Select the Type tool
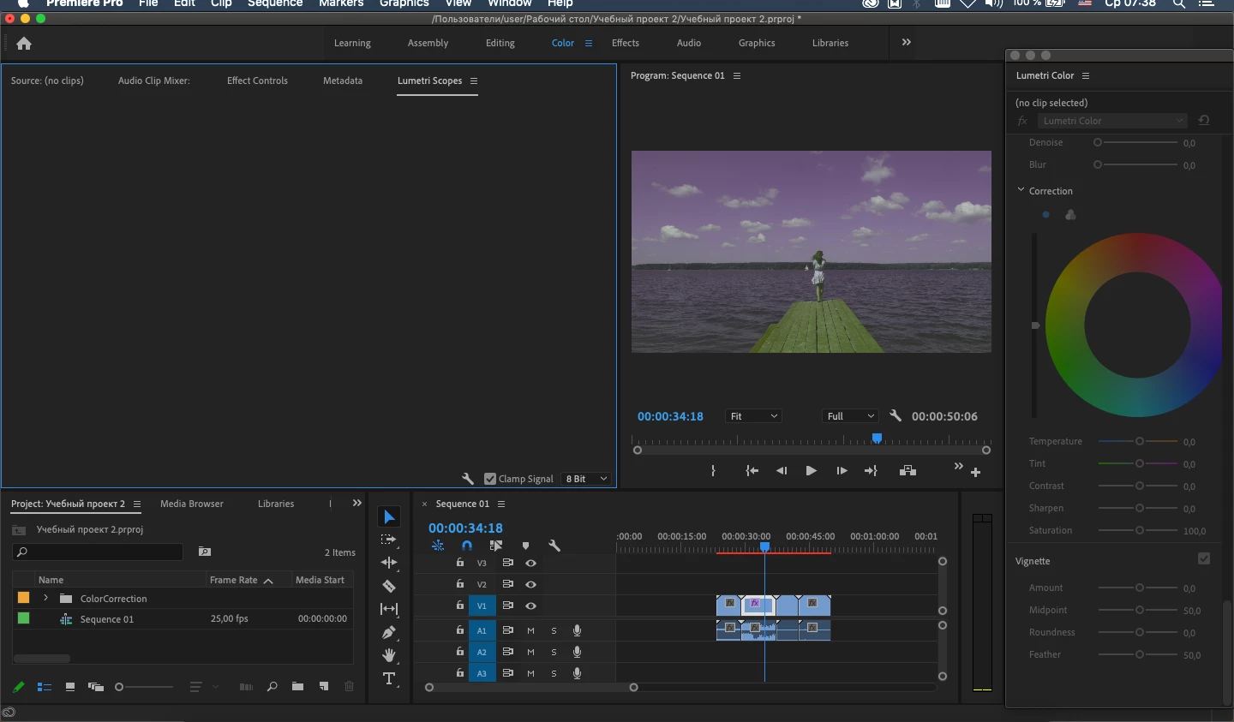This screenshot has width=1234, height=722. [x=389, y=679]
